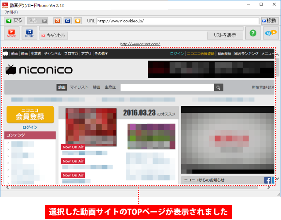
Task: Click the first Now On Air badge
Action: tap(73, 147)
